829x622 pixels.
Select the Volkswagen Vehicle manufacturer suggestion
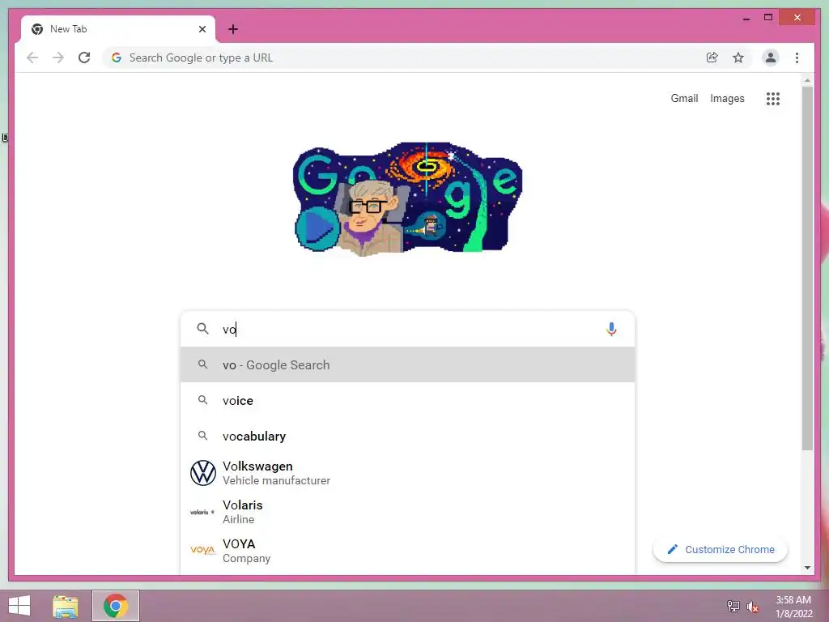pyautogui.click(x=407, y=473)
